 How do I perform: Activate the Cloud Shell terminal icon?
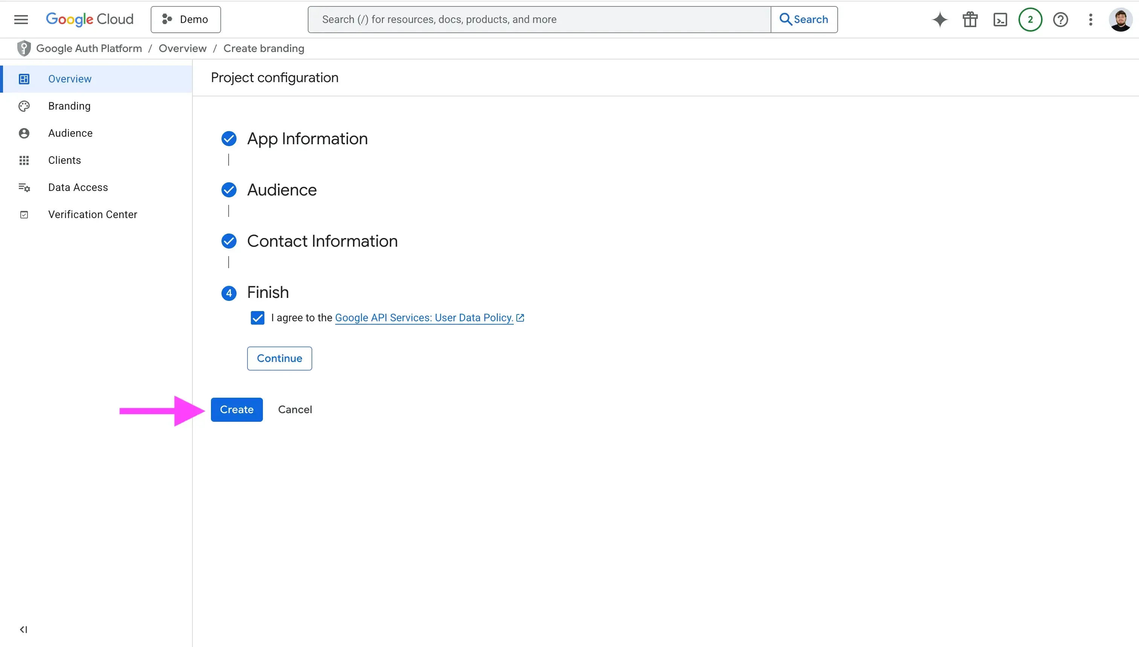tap(1000, 20)
